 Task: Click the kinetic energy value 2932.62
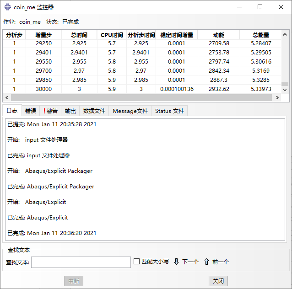219,89
